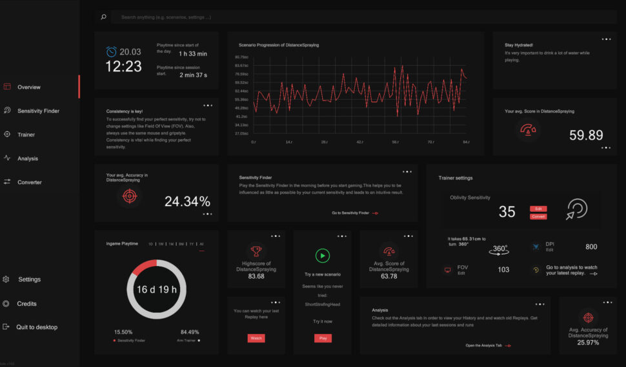The height and width of the screenshot is (367, 626).
Task: Open the Trainer tab in sidebar
Action: coord(26,135)
